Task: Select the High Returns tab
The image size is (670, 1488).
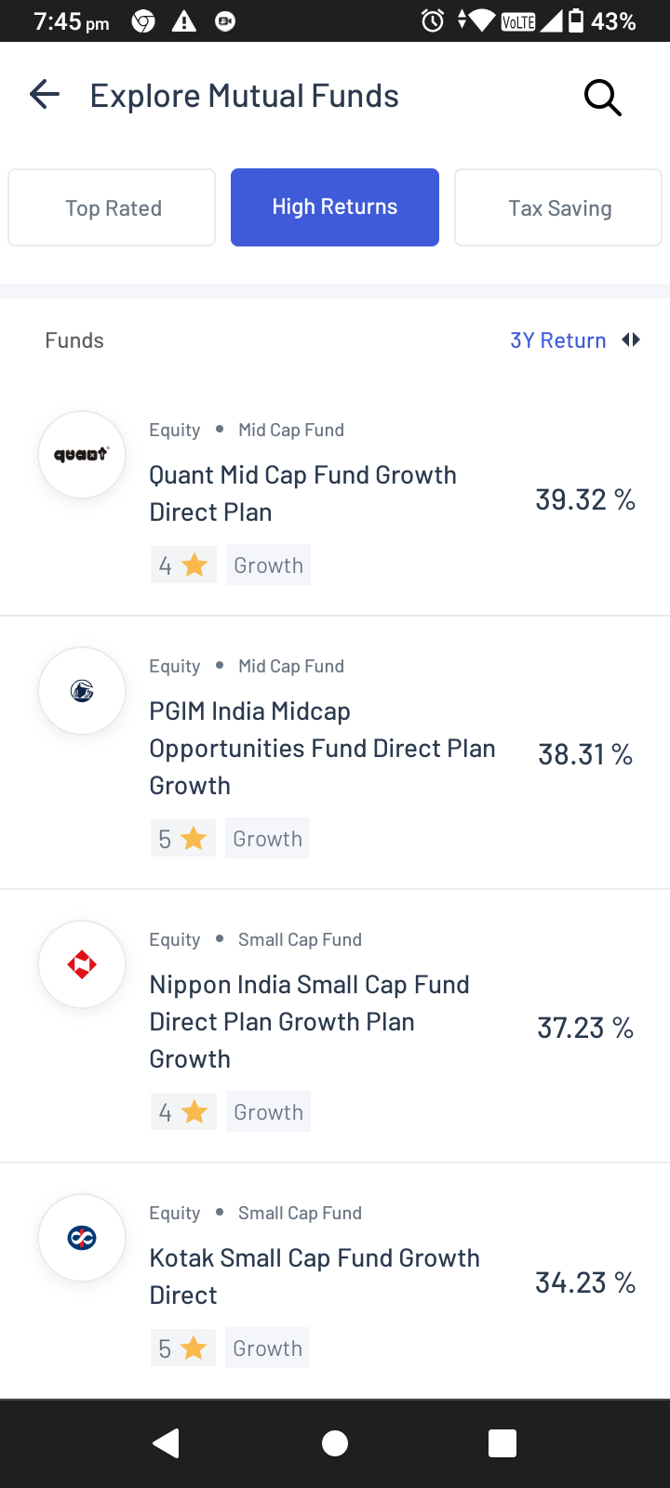Action: point(335,207)
